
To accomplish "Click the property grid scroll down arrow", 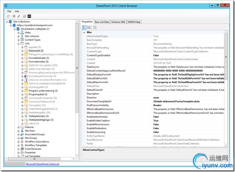I will coord(226,145).
